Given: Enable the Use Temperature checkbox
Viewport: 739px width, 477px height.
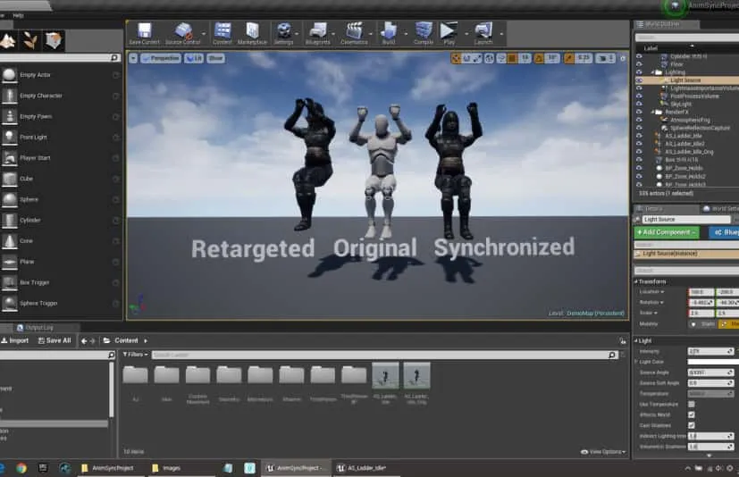Looking at the screenshot, I should point(692,404).
